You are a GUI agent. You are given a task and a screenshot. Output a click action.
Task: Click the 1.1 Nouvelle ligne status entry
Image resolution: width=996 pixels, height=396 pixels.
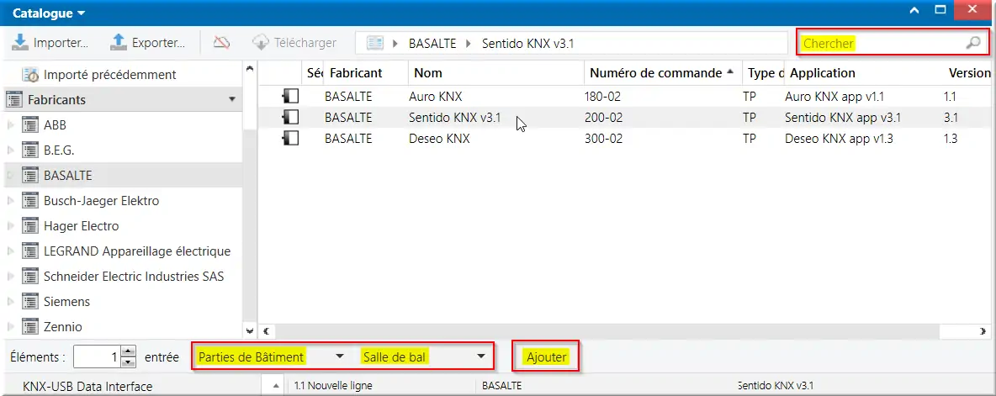(333, 385)
